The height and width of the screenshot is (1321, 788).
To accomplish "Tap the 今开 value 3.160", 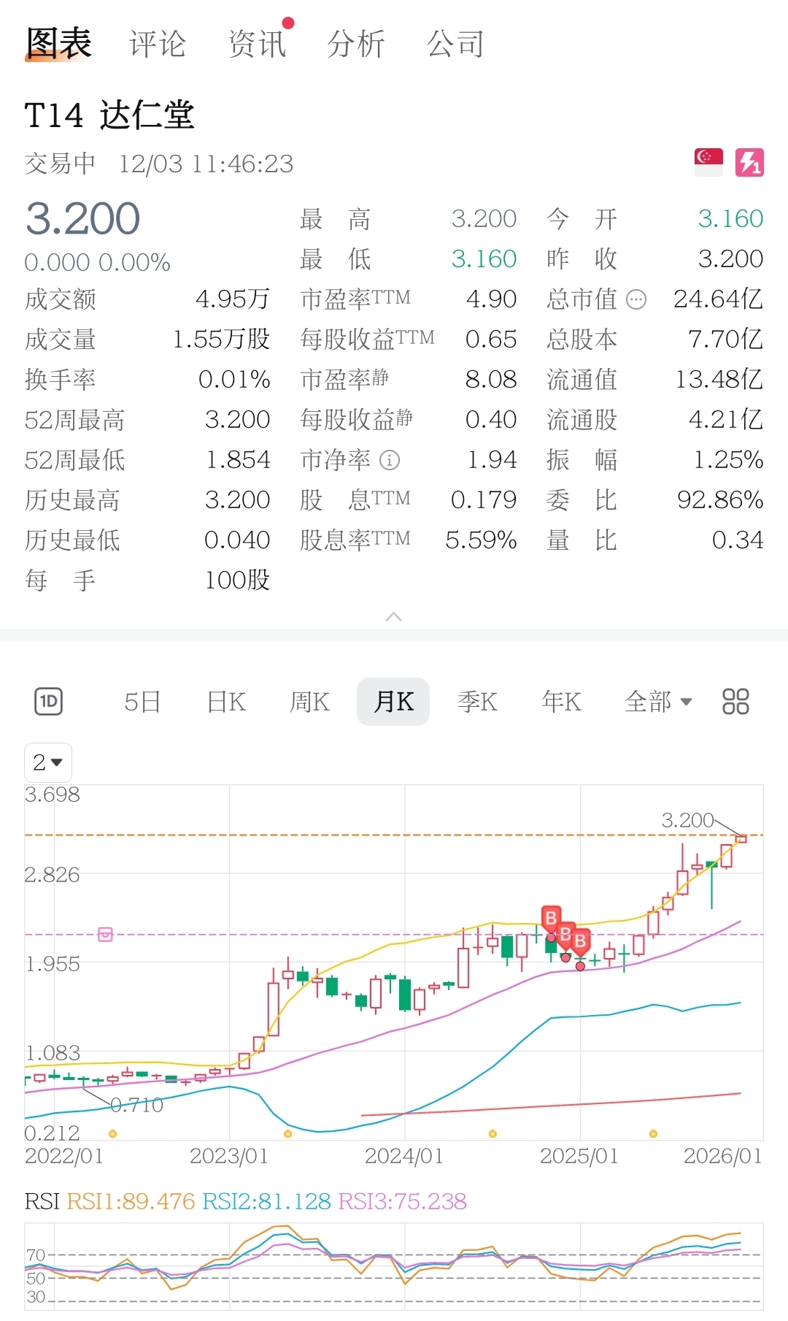I will click(730, 218).
